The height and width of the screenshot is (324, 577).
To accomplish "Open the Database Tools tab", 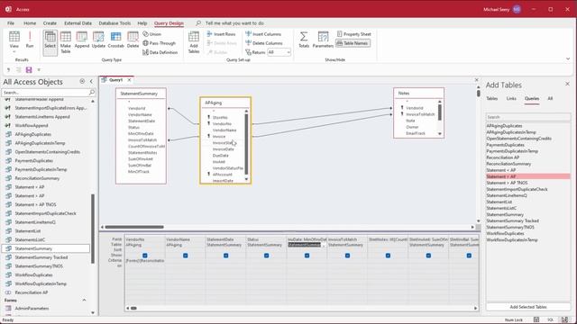I will click(x=114, y=22).
